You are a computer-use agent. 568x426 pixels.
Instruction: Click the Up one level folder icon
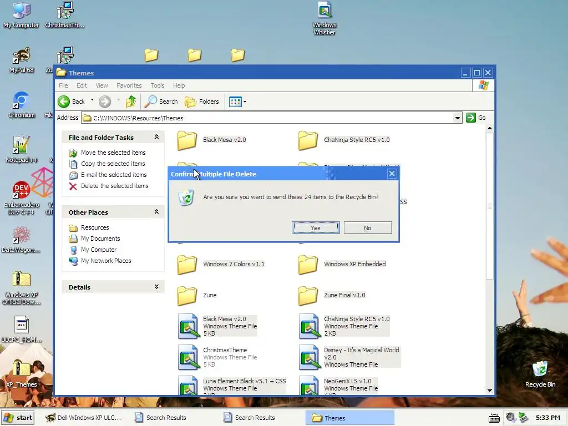coord(131,102)
